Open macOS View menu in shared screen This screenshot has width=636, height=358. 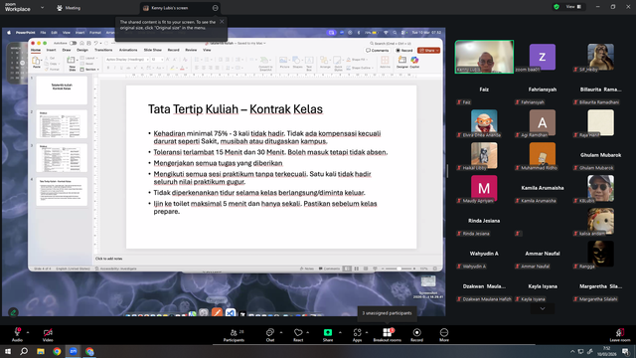pos(67,33)
